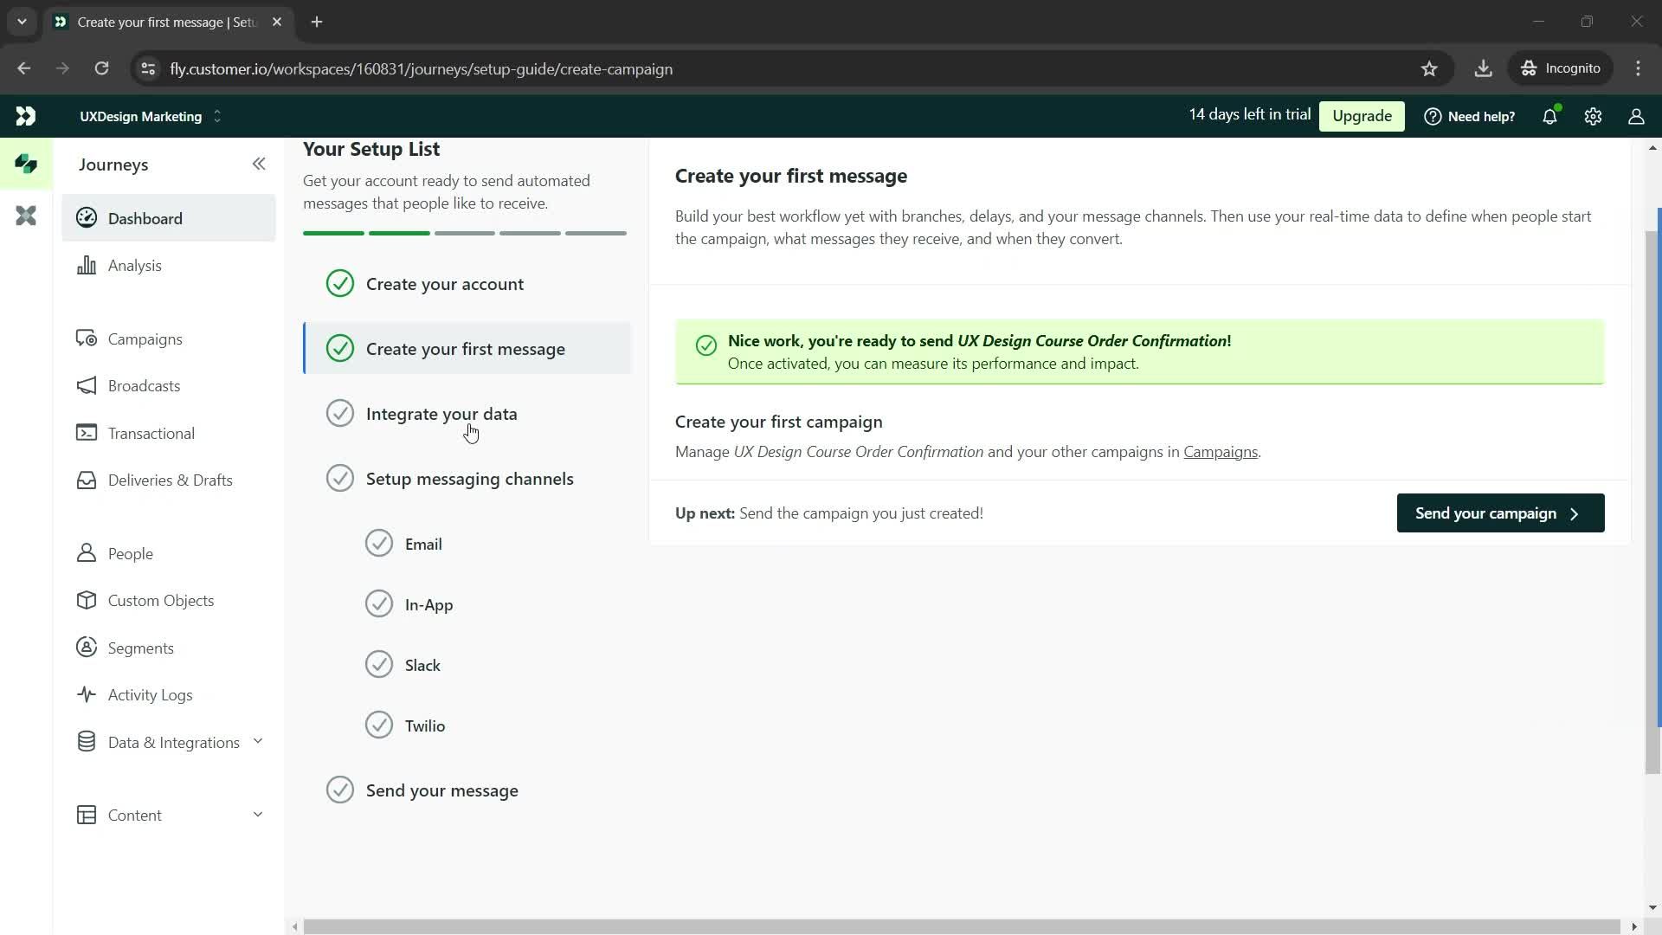Open Chrome three-dot menu
Image resolution: width=1662 pixels, height=935 pixels.
pyautogui.click(x=1638, y=68)
